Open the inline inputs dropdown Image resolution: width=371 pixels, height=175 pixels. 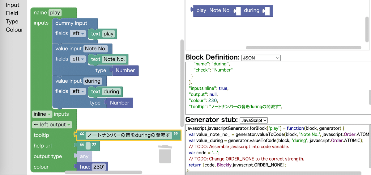[43, 114]
